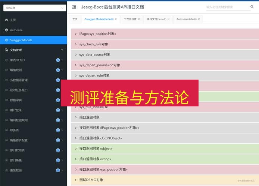Expand 接口返回对象«sys_position对象» model
Image resolution: width=259 pixels, height=186 pixels.
tap(165, 170)
